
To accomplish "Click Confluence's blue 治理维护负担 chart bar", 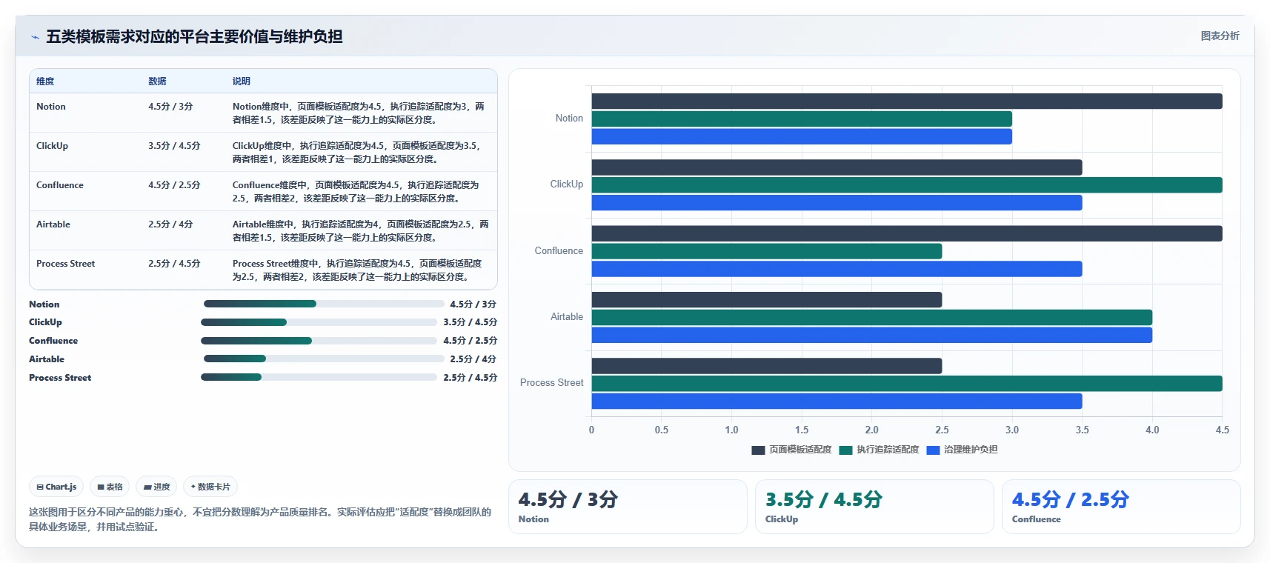I will click(837, 269).
